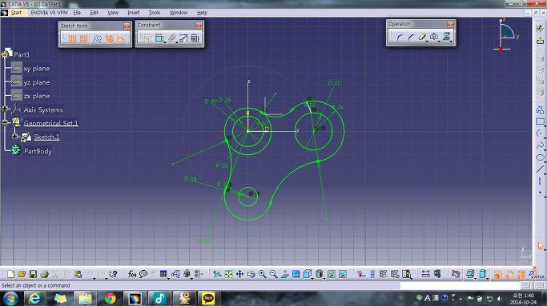
Task: Click the Fit All In icon
Action: [x=228, y=274]
